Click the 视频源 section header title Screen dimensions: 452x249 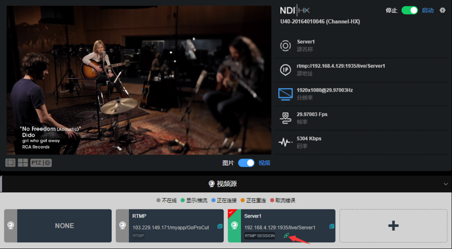tap(227, 184)
